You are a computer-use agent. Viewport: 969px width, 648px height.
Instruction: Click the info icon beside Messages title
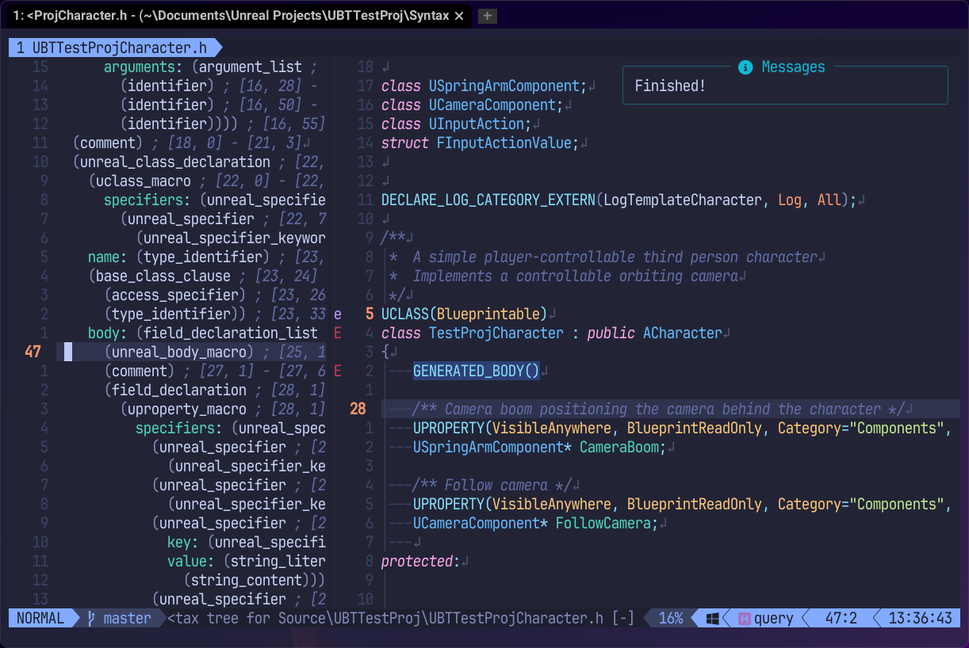point(745,67)
